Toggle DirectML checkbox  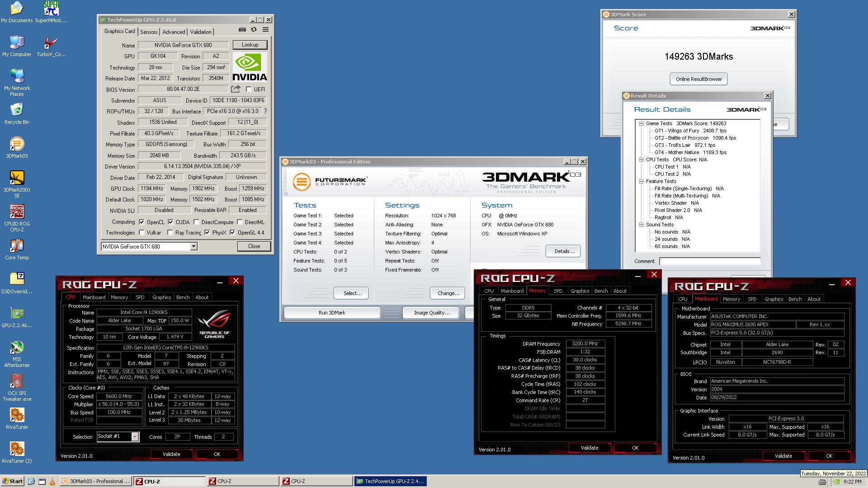240,222
